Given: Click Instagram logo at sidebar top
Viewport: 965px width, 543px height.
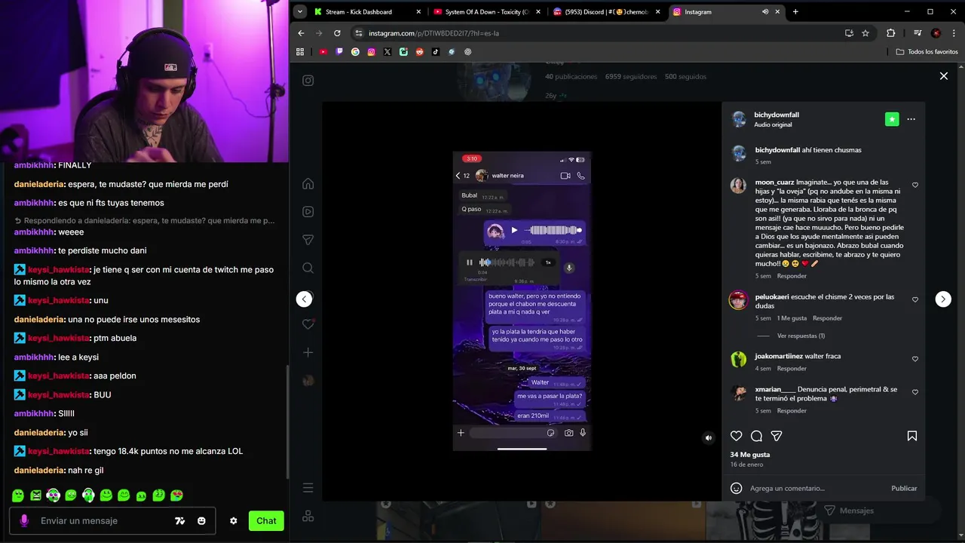Looking at the screenshot, I should pyautogui.click(x=308, y=81).
